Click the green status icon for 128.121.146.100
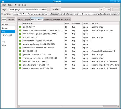The width and height of the screenshot is (121, 109). tap(20, 37)
